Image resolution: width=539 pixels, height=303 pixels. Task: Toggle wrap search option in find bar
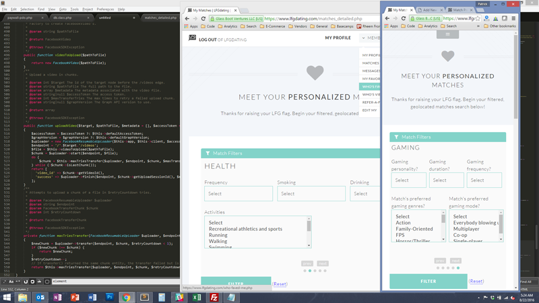[26, 281]
